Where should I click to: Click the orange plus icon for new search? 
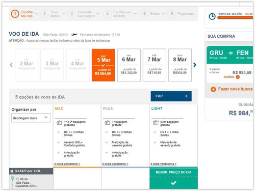coord(213,89)
